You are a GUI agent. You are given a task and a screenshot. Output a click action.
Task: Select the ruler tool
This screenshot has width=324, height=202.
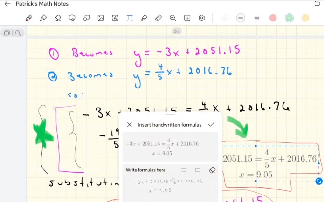[x=159, y=18]
